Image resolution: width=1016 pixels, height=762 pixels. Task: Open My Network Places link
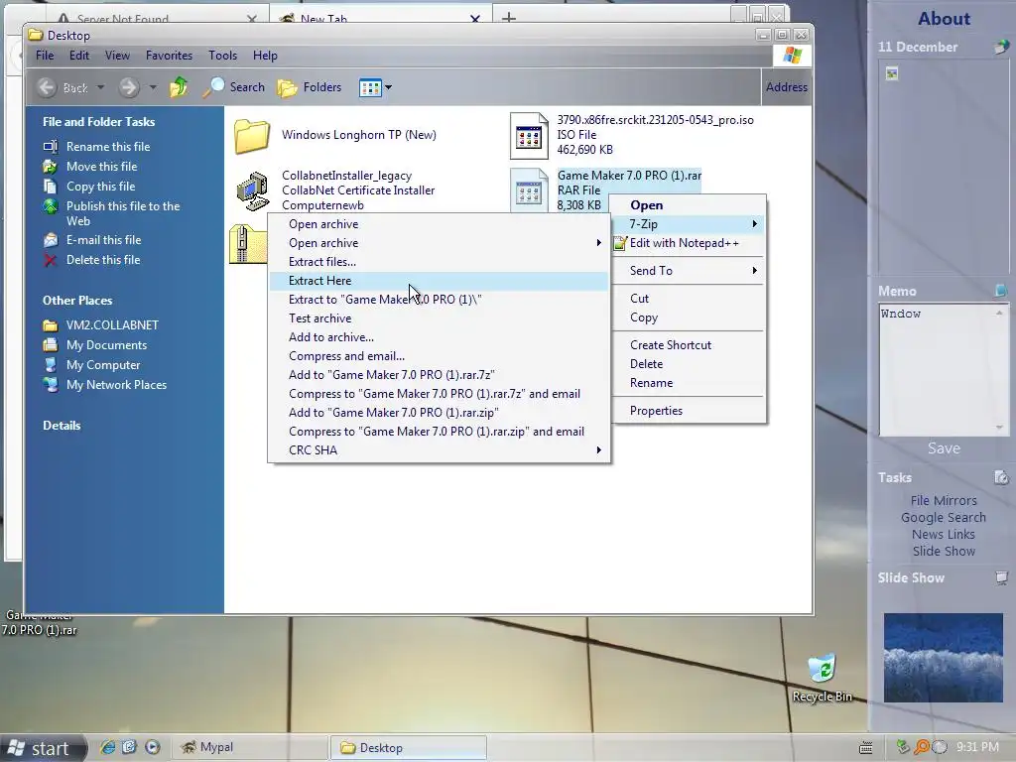[x=117, y=385]
